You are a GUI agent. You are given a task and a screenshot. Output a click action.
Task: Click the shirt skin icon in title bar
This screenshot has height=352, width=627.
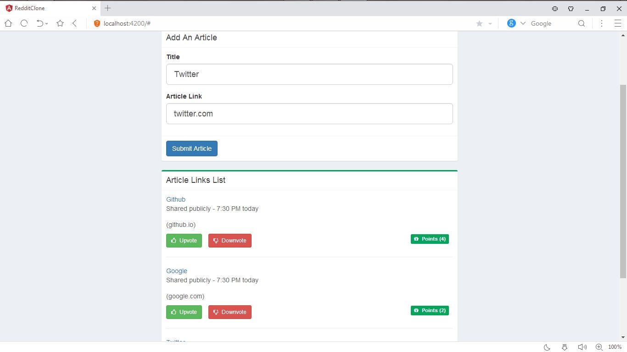(571, 9)
